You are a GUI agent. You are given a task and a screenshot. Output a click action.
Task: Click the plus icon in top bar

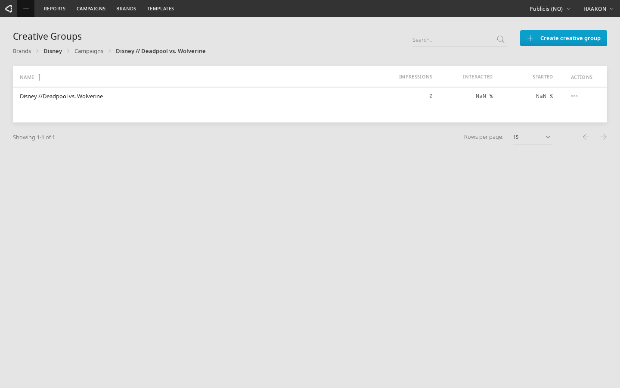26,9
